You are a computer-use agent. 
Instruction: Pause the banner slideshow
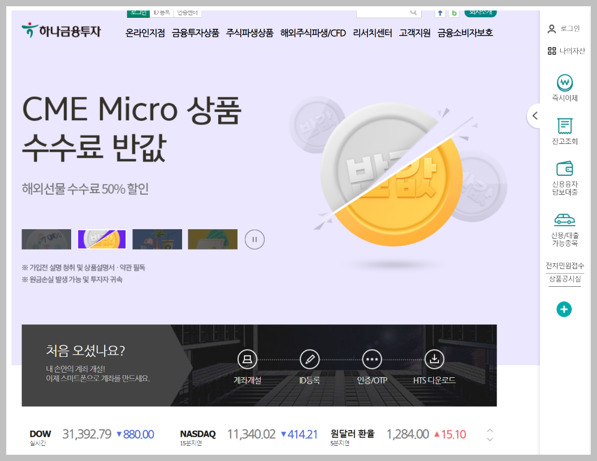pos(255,240)
